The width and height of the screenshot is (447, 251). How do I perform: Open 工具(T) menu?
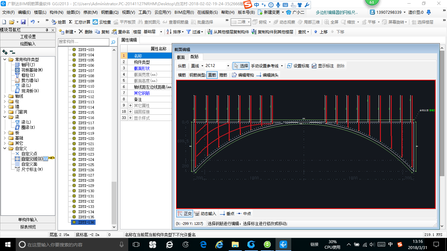pos(145,12)
